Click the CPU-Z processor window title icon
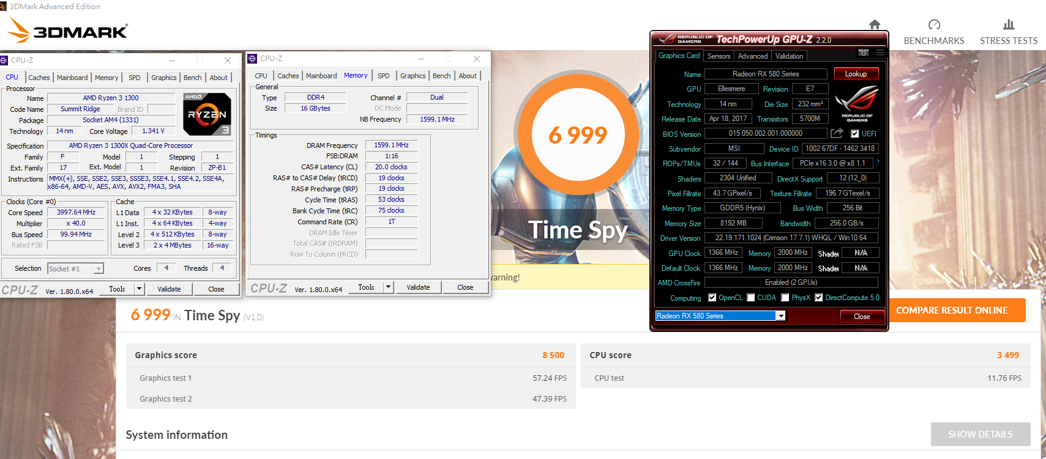The width and height of the screenshot is (1046, 459). (4, 61)
